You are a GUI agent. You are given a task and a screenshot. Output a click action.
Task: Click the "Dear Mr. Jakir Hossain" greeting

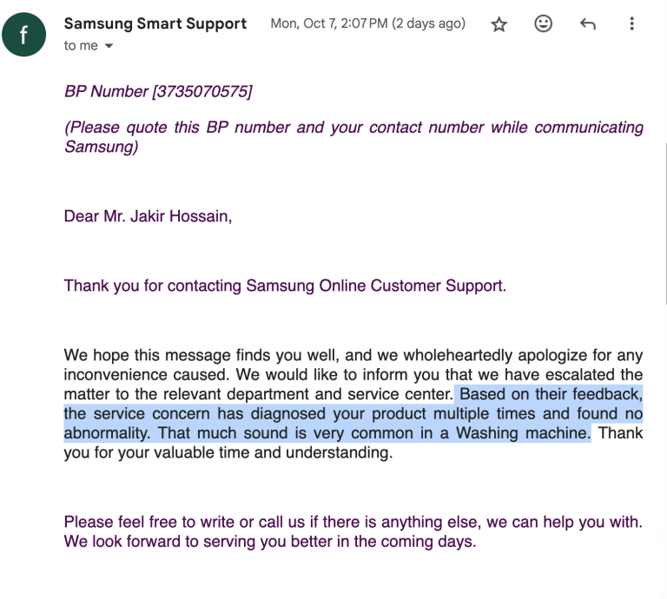148,216
